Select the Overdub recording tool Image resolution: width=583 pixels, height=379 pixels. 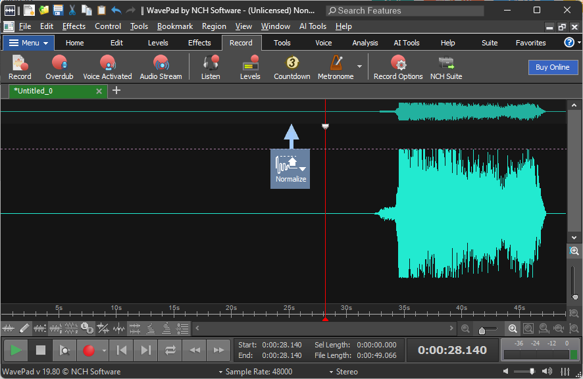pos(59,66)
